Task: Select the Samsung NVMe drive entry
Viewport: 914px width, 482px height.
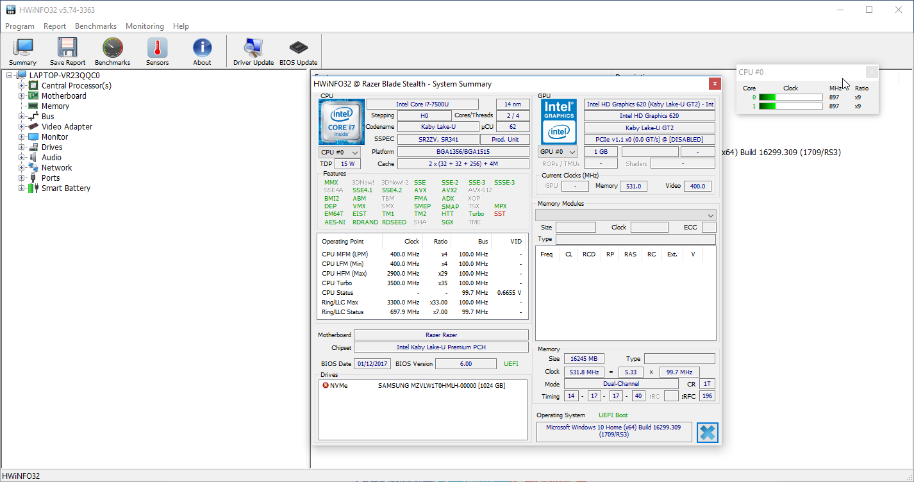Action: point(441,386)
